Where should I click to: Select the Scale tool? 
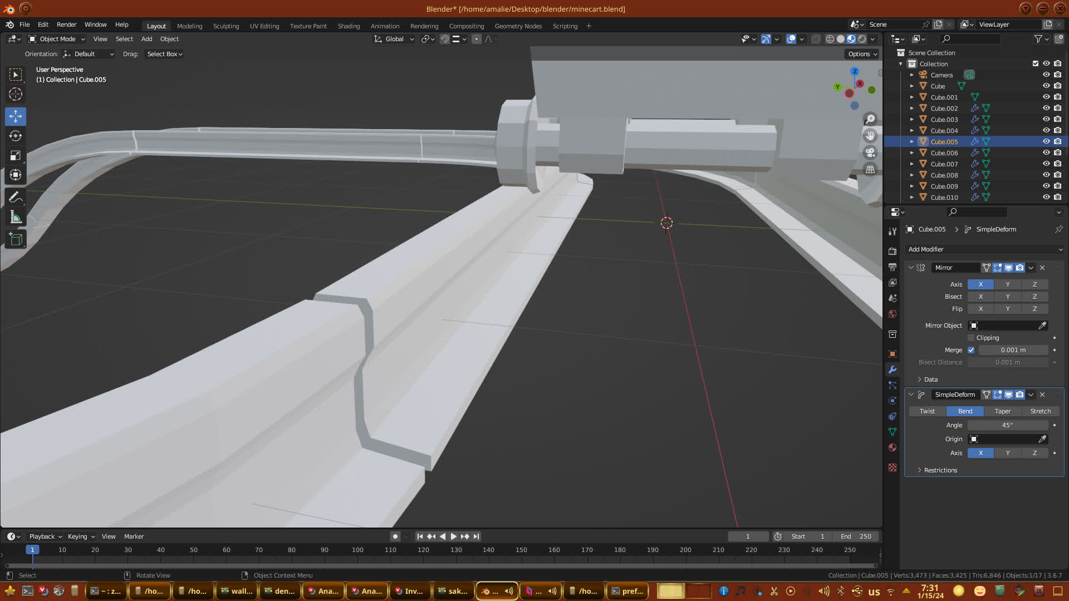pyautogui.click(x=16, y=156)
